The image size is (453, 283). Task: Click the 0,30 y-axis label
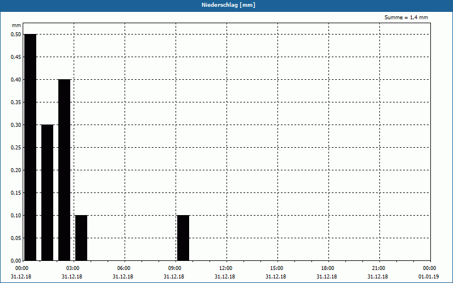coord(16,125)
